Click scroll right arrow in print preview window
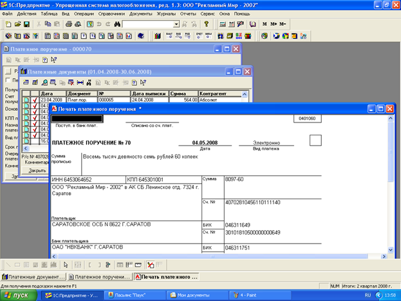 click(384, 256)
